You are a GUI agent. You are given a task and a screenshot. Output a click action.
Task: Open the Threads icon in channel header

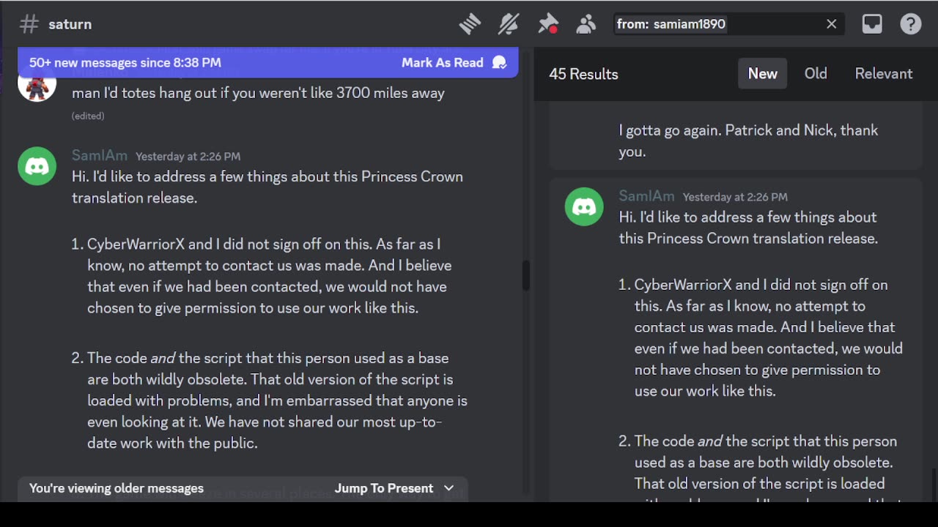click(470, 24)
